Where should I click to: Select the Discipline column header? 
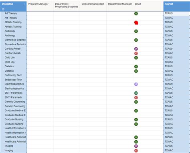(x=13, y=6)
